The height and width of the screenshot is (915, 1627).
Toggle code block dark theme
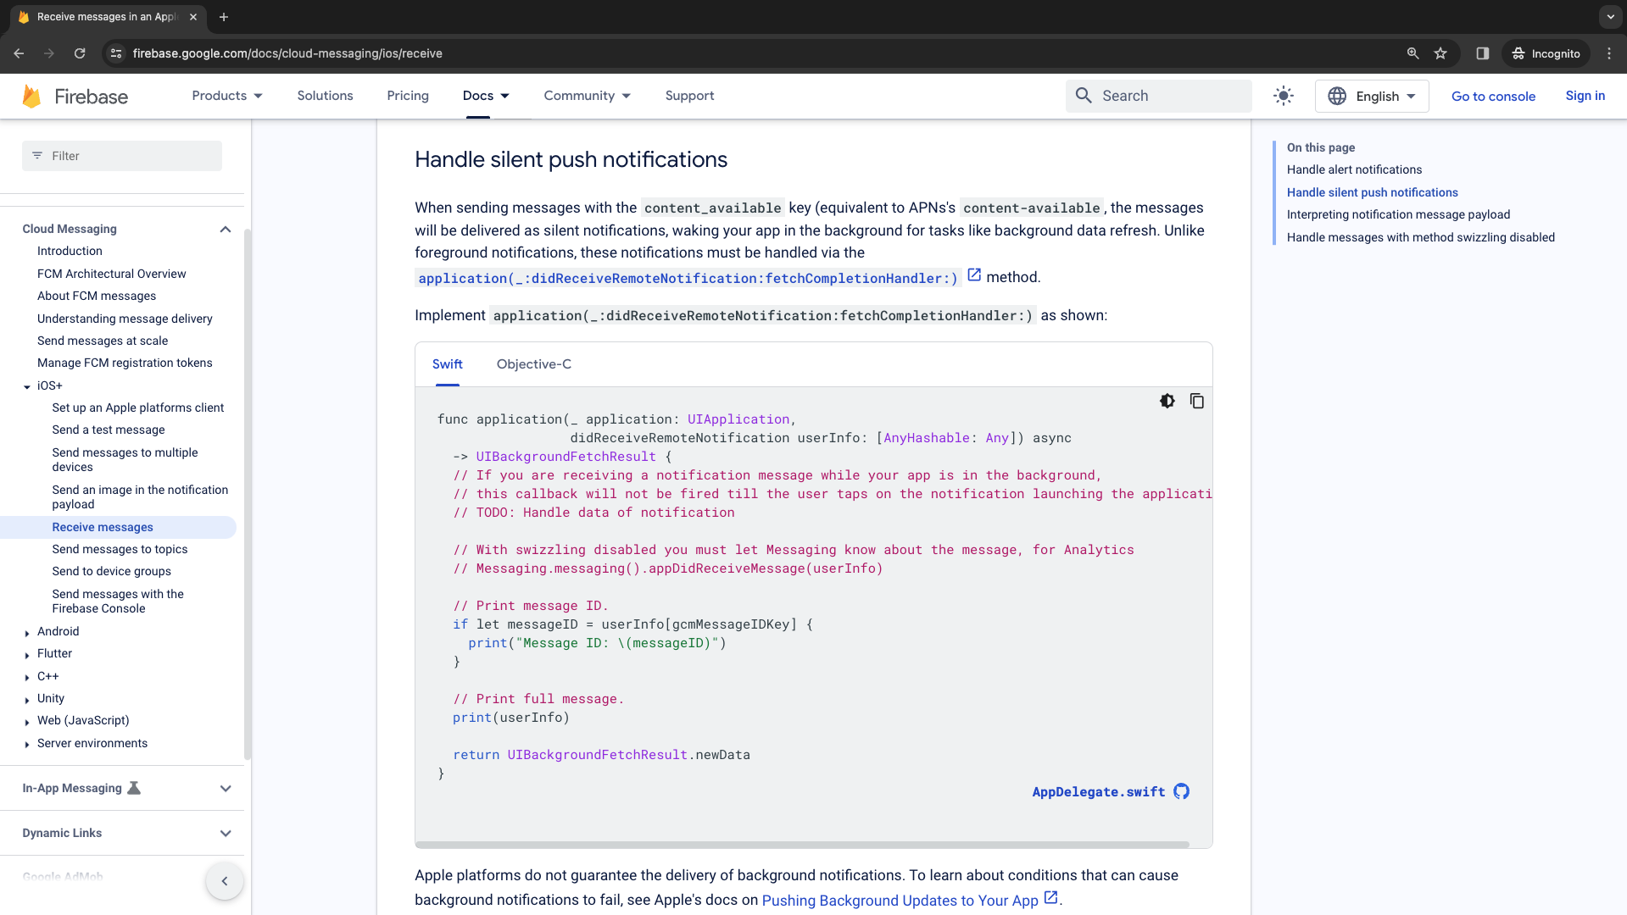[1167, 401]
